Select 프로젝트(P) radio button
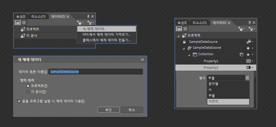The width and height of the screenshot is (276, 127). coord(28,86)
